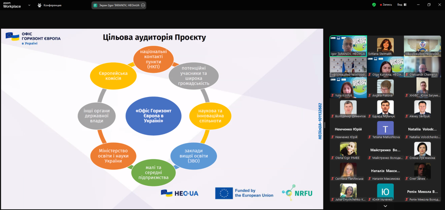Open the Вид view layout menu
This screenshot has width=445, height=210.
(x=402, y=5)
